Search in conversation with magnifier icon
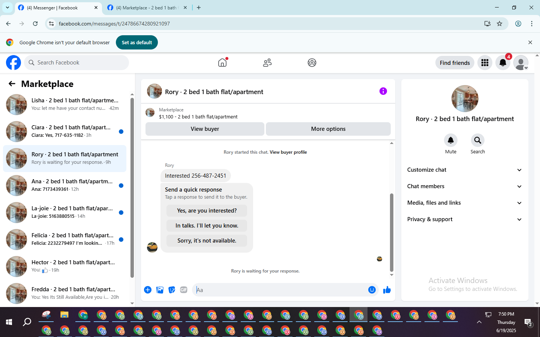The width and height of the screenshot is (540, 337). (478, 140)
